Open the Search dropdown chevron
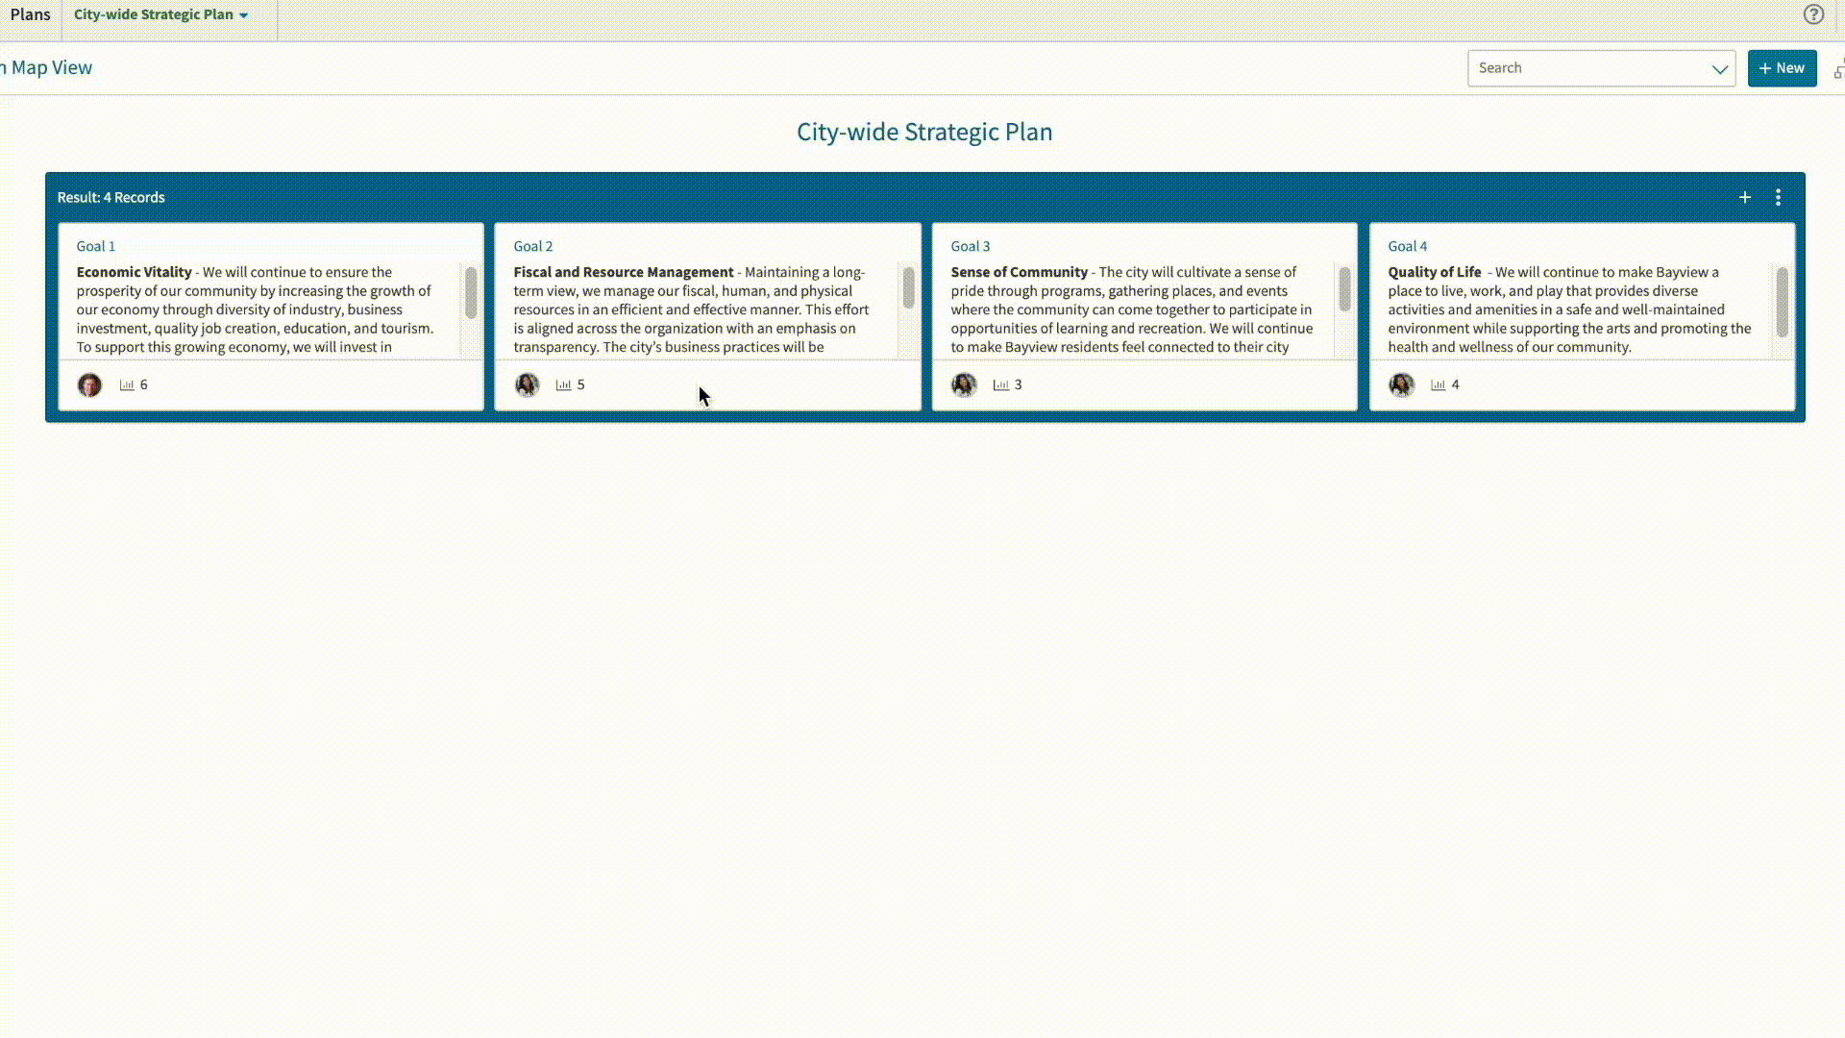This screenshot has height=1038, width=1845. click(1719, 68)
